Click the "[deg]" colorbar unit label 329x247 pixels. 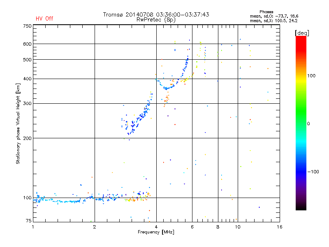(x=302, y=33)
